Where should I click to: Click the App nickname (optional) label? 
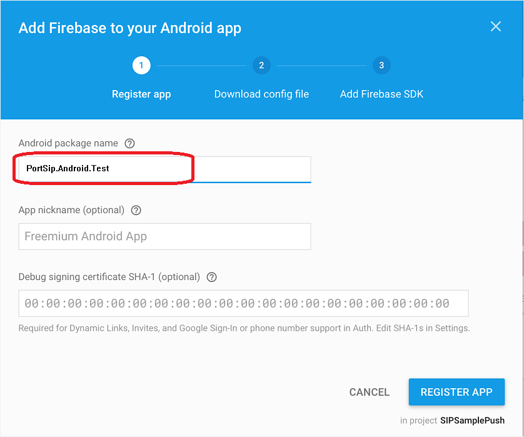tap(71, 210)
